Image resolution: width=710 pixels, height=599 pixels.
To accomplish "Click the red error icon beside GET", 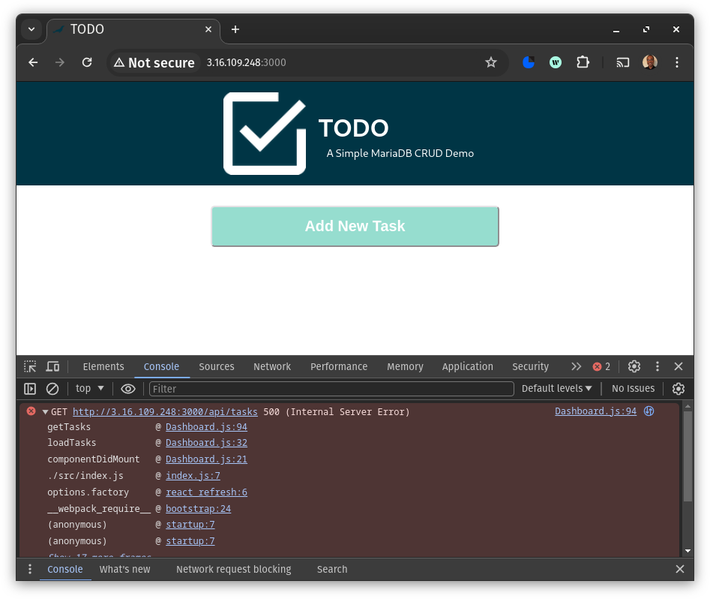I will tap(31, 411).
